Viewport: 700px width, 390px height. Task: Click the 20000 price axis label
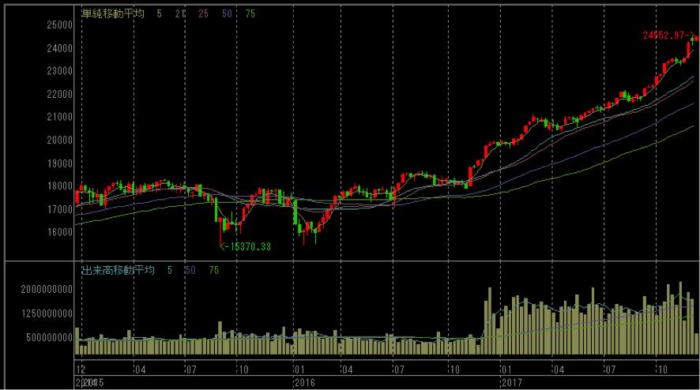tap(58, 141)
